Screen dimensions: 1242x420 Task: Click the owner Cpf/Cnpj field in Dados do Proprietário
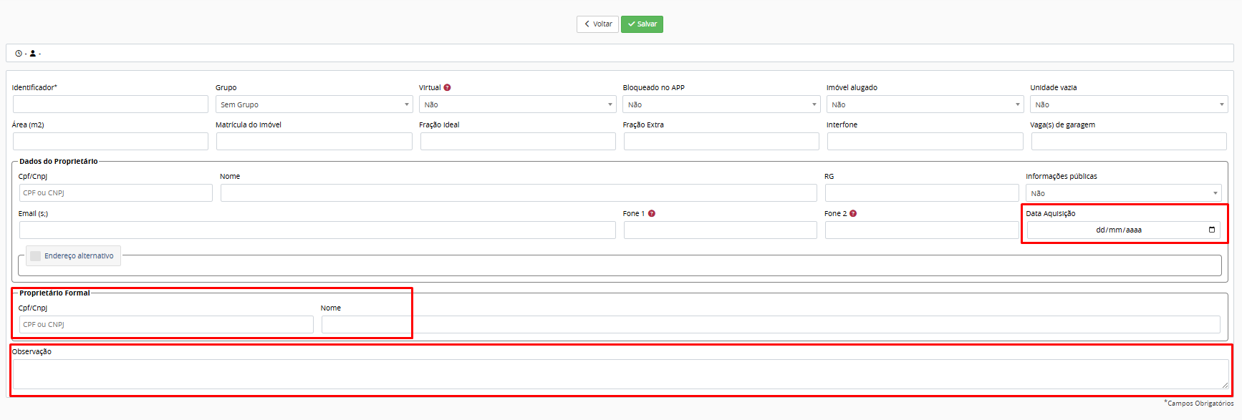[116, 193]
